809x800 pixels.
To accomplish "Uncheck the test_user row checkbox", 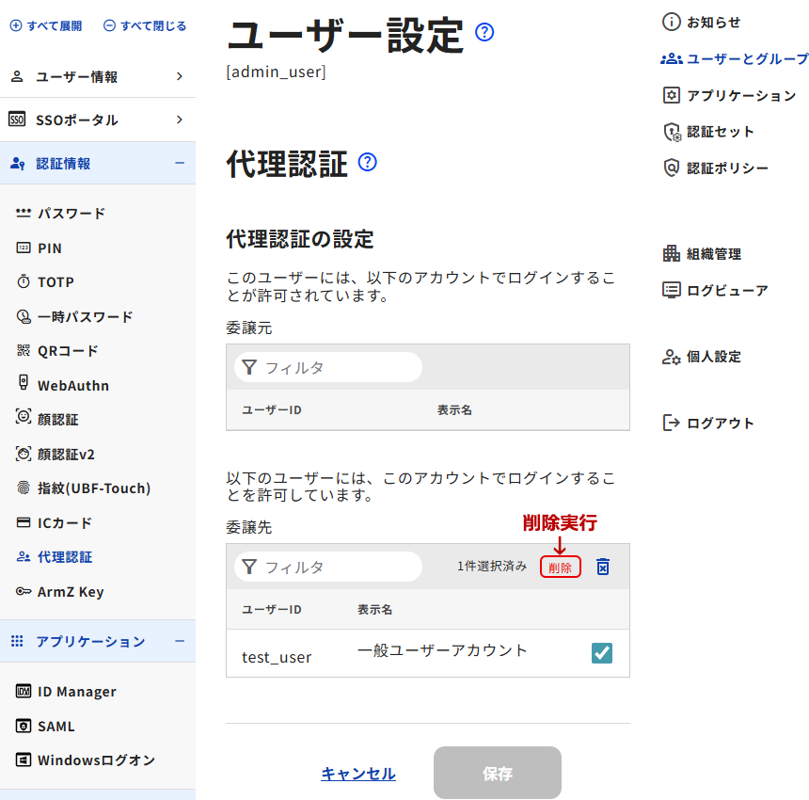I will 602,653.
